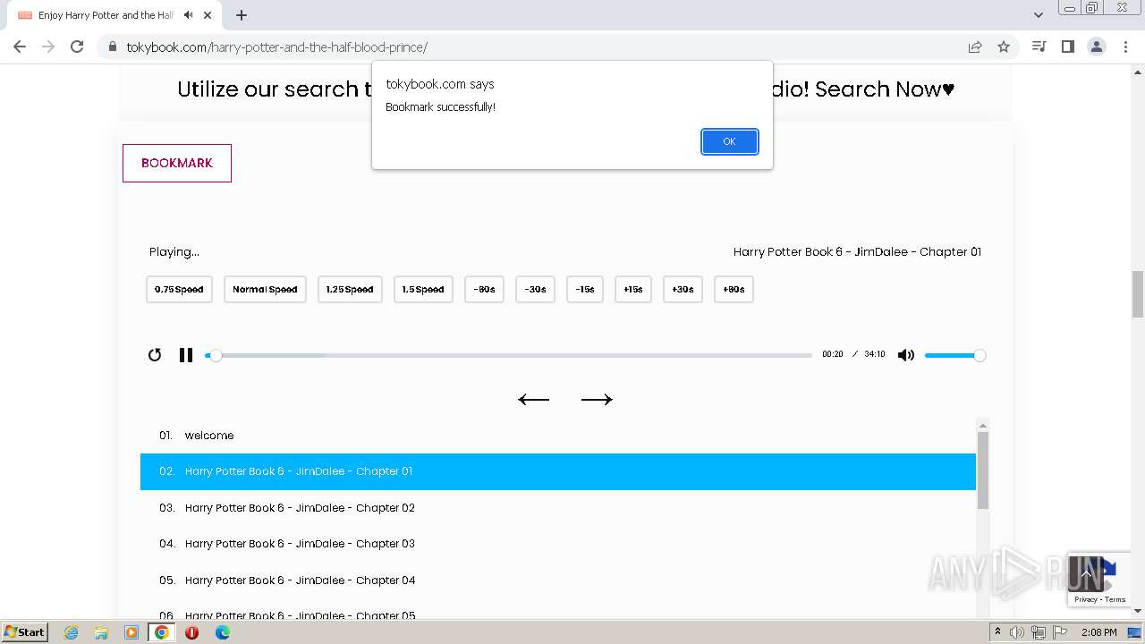Open a new browser tab

pos(242,15)
